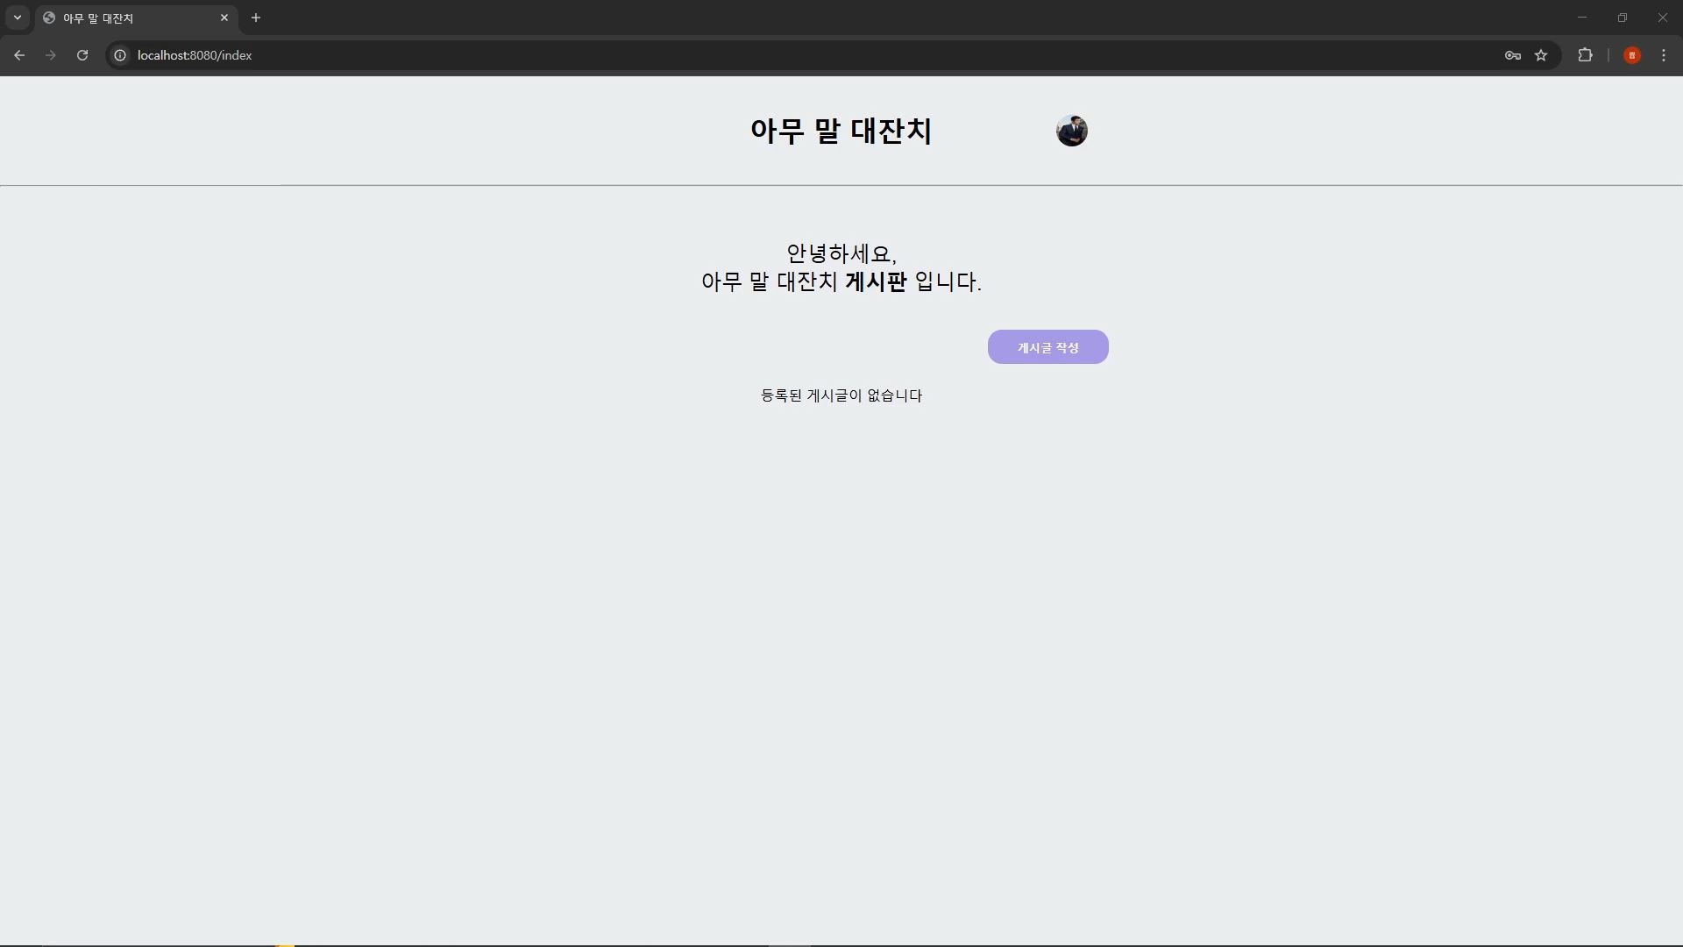Click the bold 게시판 word

point(876,281)
